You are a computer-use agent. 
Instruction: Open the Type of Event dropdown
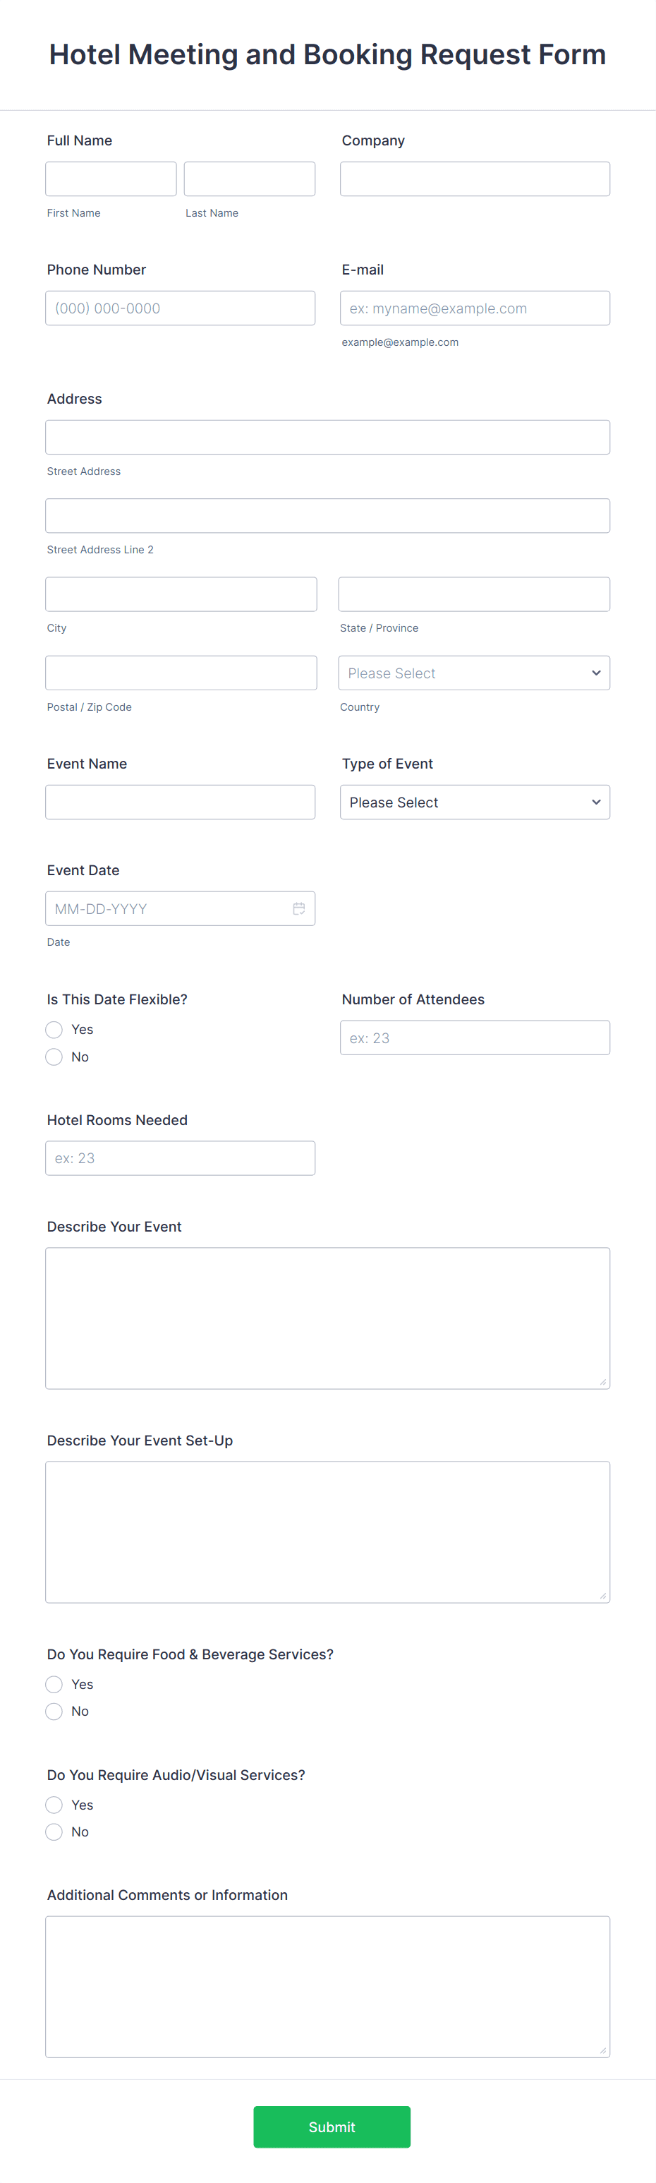[474, 802]
